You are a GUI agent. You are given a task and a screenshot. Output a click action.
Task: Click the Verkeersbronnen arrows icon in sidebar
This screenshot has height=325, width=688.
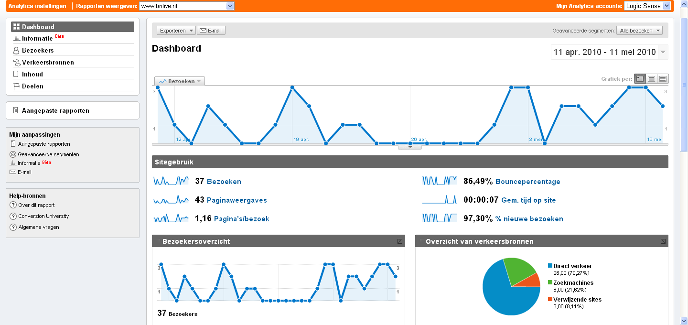16,62
